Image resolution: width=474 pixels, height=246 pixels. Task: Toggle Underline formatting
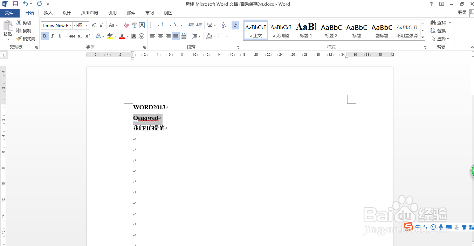(x=60, y=36)
